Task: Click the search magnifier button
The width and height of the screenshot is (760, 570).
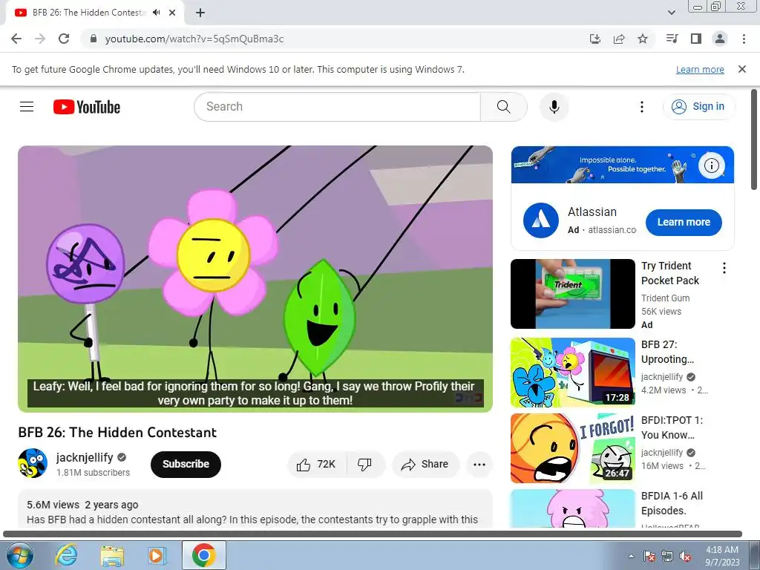Action: (x=504, y=107)
